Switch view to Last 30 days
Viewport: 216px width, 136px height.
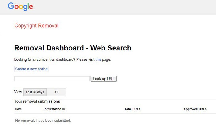point(35,92)
